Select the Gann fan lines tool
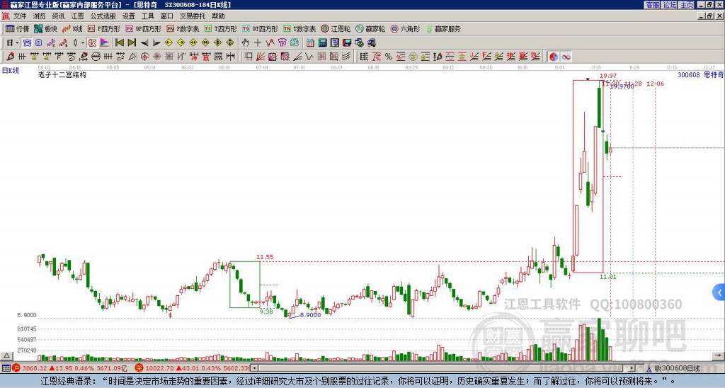Viewport: 725px width, 388px height. pos(261,57)
